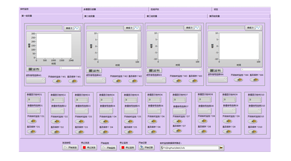Select pan hand tool in W4 graph palette

(x=219, y=71)
